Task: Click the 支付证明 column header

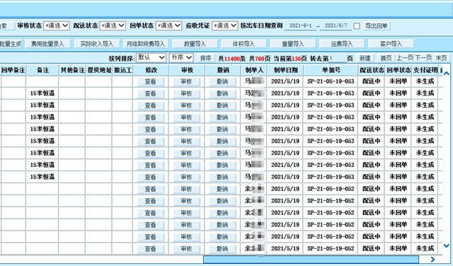Action: click(x=425, y=70)
